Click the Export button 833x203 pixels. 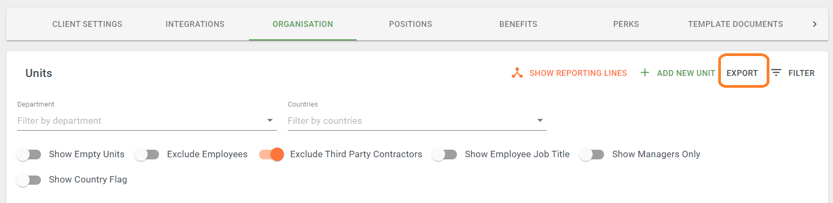coord(742,73)
